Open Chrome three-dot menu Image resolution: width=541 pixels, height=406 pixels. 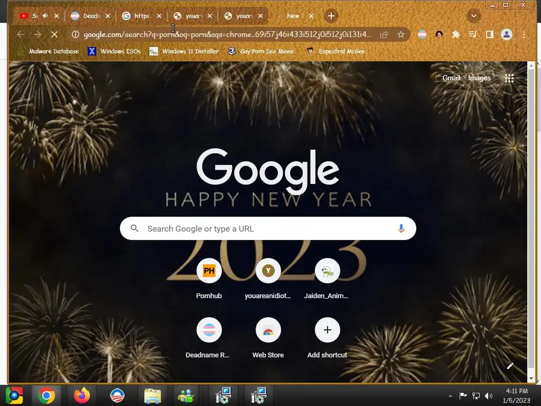coord(524,34)
